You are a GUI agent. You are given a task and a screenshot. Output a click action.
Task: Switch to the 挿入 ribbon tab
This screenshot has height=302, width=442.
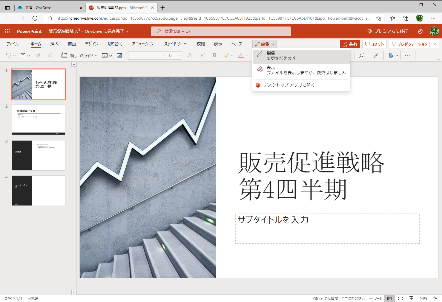54,43
